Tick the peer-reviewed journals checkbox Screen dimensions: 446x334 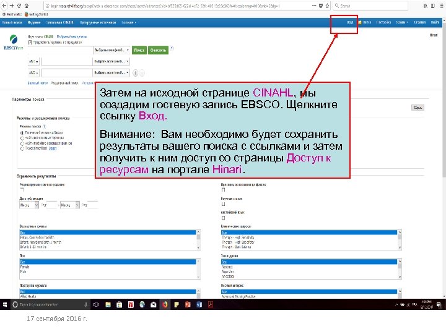tap(22, 189)
